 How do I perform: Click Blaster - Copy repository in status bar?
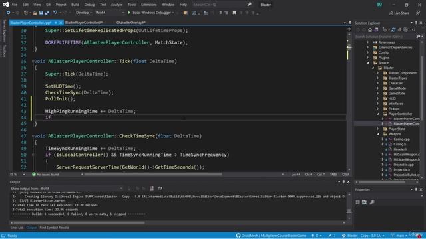364,236
